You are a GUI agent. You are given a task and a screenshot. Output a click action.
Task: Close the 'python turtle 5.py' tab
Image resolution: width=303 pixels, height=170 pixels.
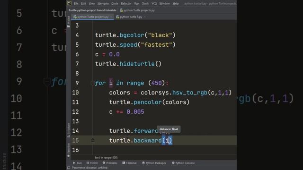click(x=145, y=17)
